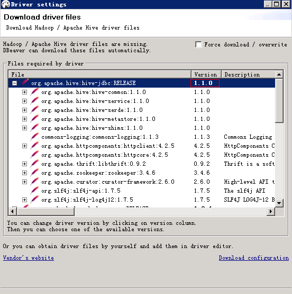Expand the zookeeper:3.4.6 node
The height and width of the screenshot is (294, 292).
[x=24, y=173]
